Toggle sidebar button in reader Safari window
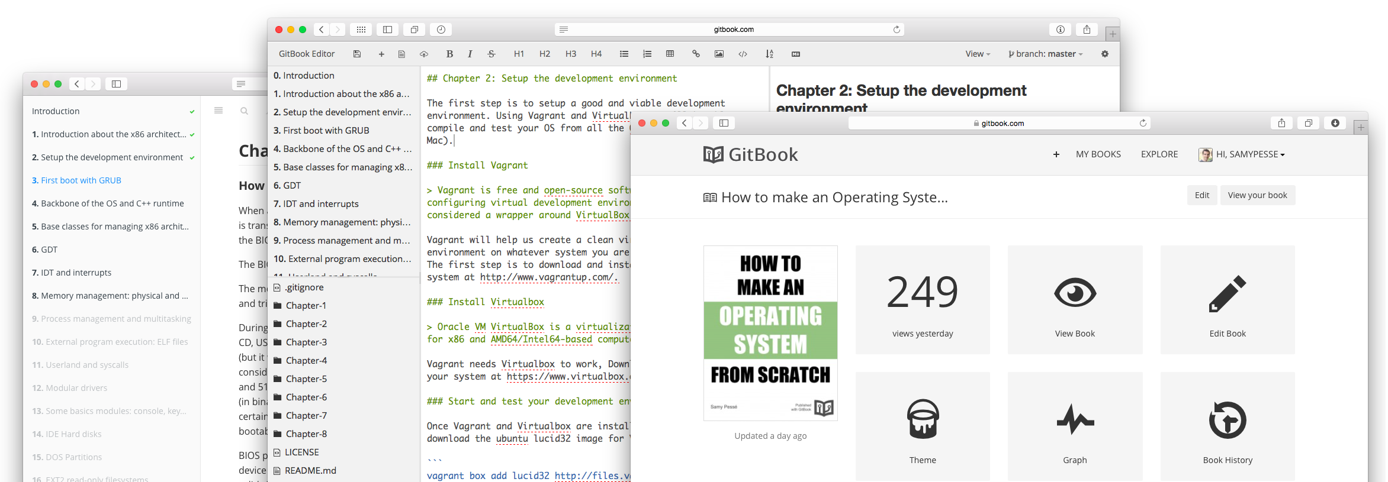Screen dimensions: 1388x482 (x=117, y=84)
